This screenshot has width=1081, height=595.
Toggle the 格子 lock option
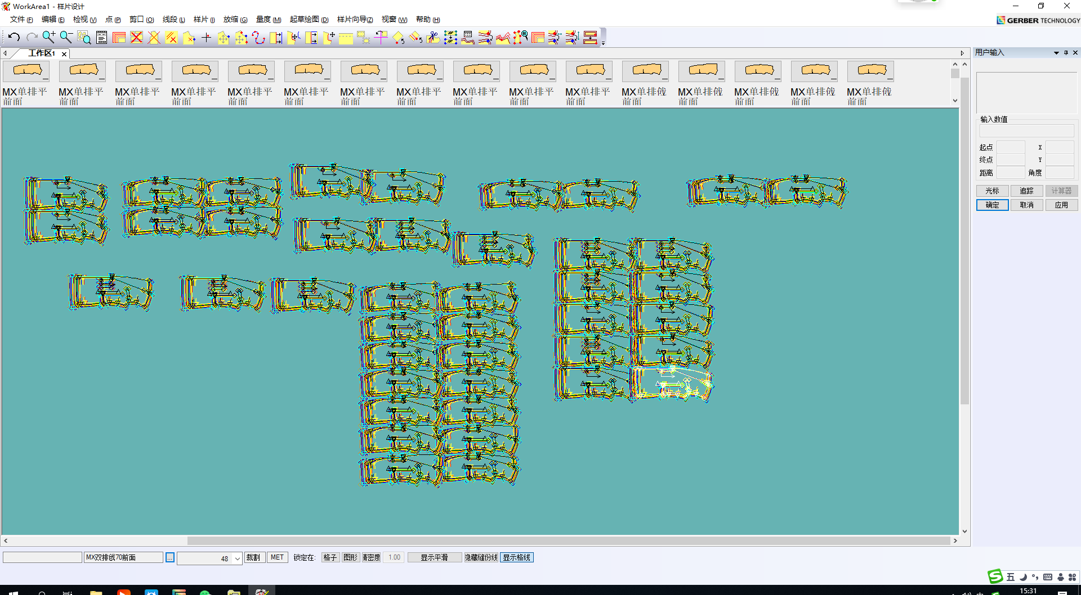pyautogui.click(x=330, y=557)
